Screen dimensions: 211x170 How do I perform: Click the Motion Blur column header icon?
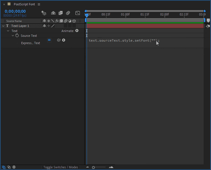click(65, 21)
